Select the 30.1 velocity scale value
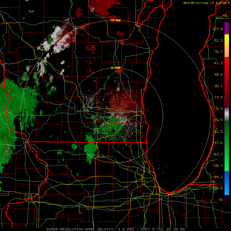Screen dimensions: 231x231 [218, 86]
